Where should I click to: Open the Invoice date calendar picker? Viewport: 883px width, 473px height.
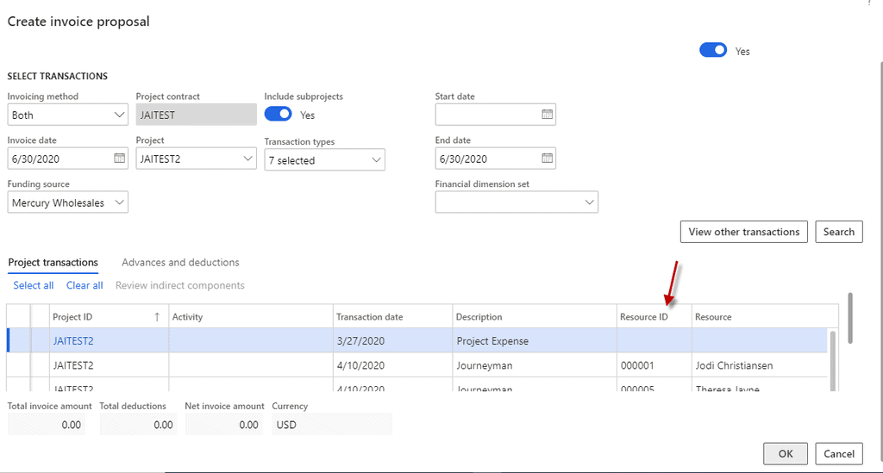(119, 159)
